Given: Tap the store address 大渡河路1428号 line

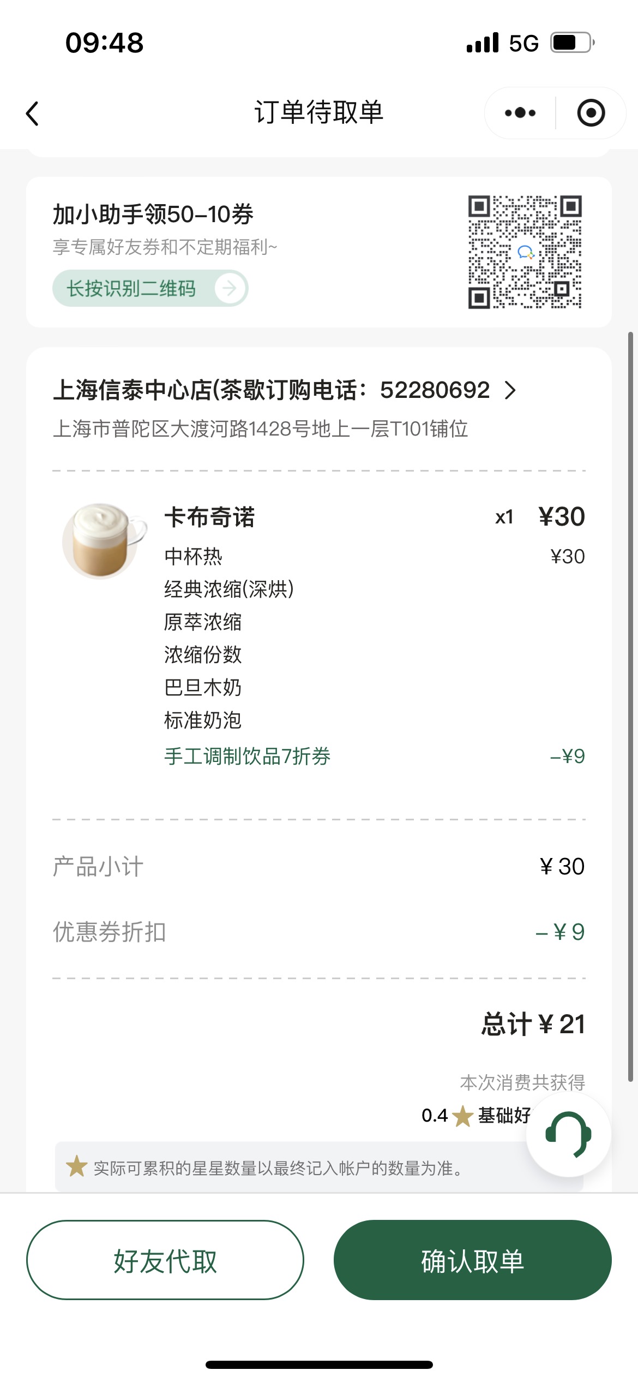Looking at the screenshot, I should tap(260, 429).
